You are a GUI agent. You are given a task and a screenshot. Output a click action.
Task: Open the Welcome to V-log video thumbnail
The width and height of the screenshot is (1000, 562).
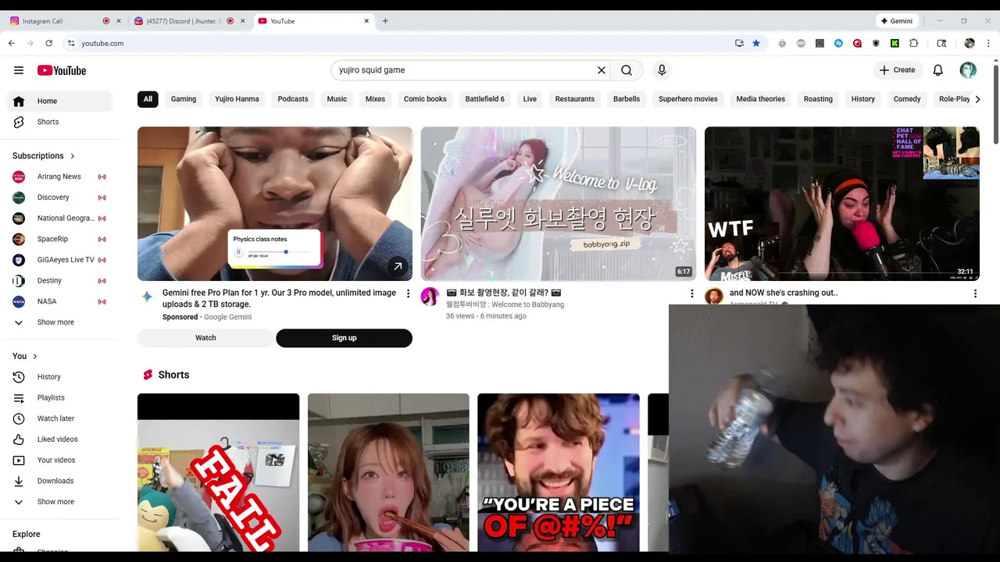pyautogui.click(x=558, y=204)
